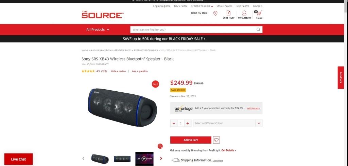
Task: Click the search input field
Action: click(x=193, y=30)
